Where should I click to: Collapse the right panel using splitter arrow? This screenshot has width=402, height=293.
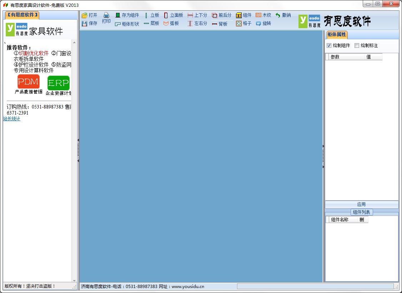point(323,146)
